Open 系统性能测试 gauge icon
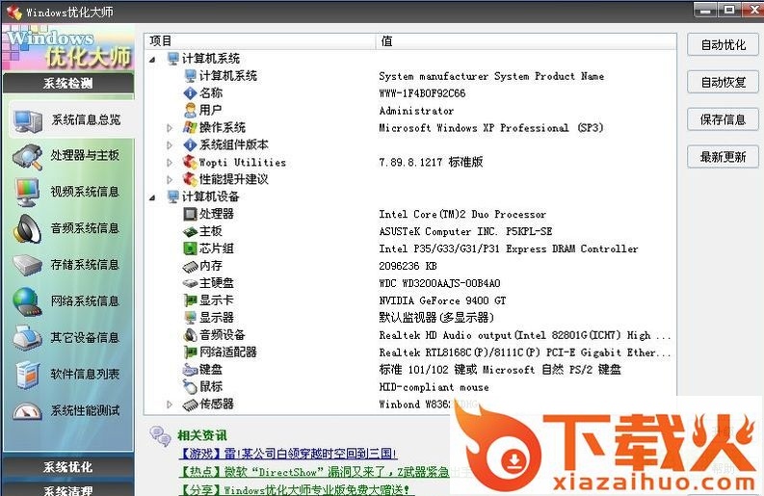The width and height of the screenshot is (764, 496). click(x=27, y=410)
